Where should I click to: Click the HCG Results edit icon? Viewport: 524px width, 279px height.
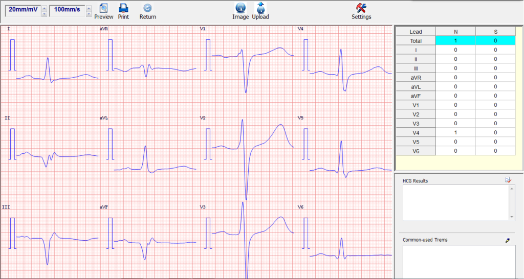click(x=508, y=180)
